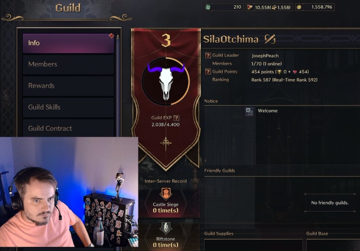Screen dimensions: 360x251
Task: Click the guild leader name JosephPeach
Action: click(265, 56)
